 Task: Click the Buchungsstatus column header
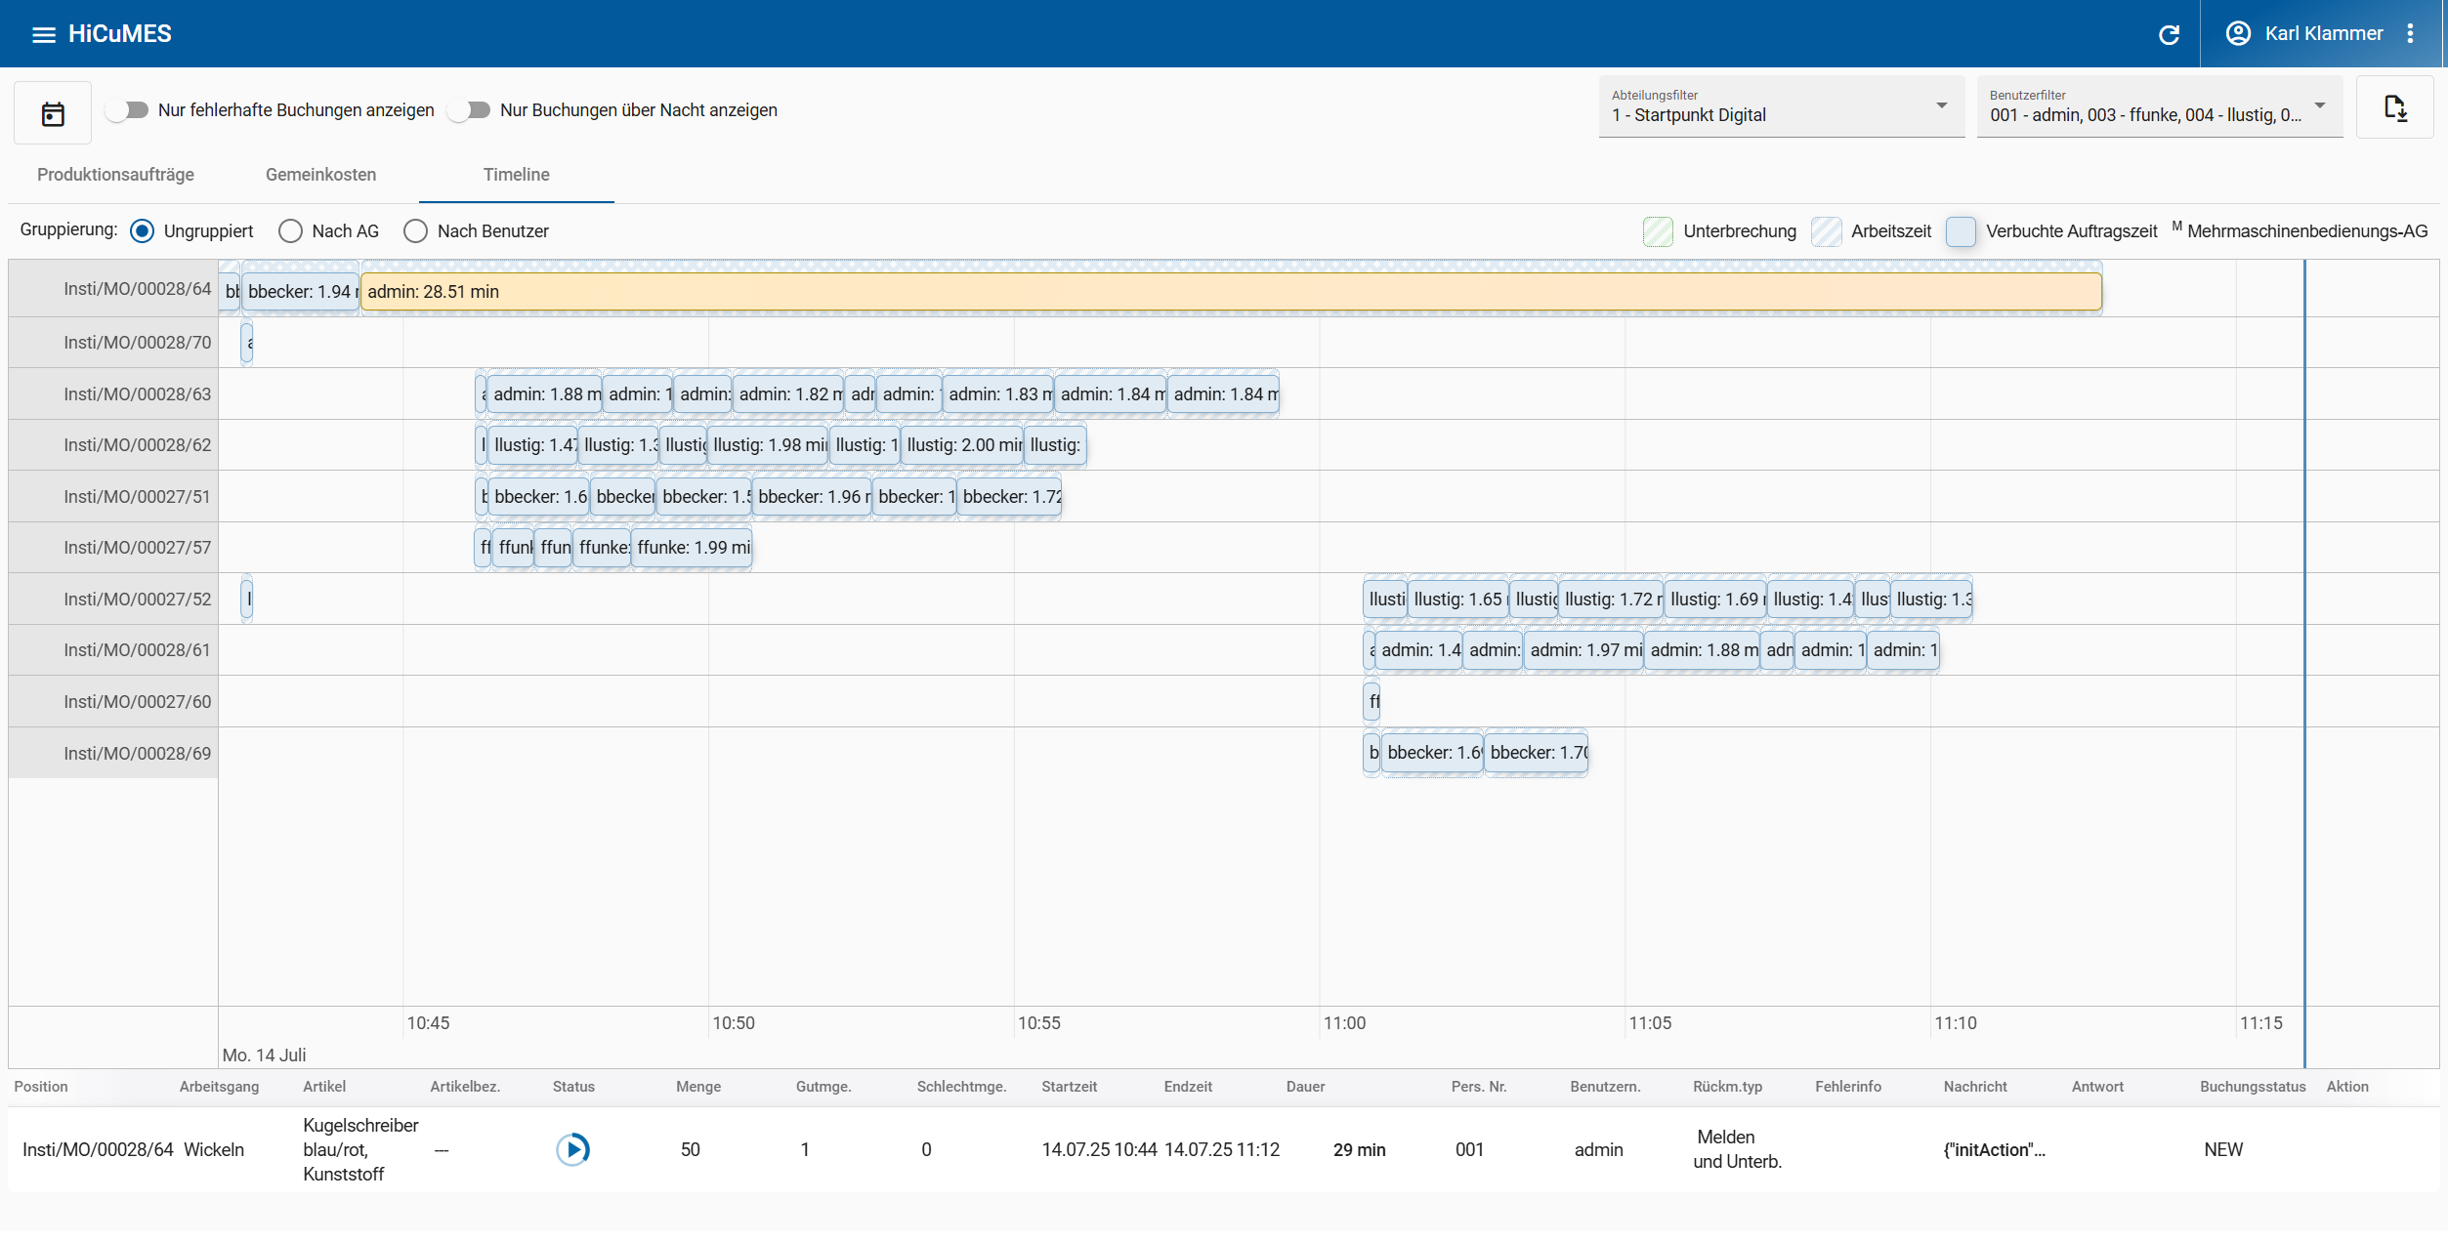(2253, 1087)
